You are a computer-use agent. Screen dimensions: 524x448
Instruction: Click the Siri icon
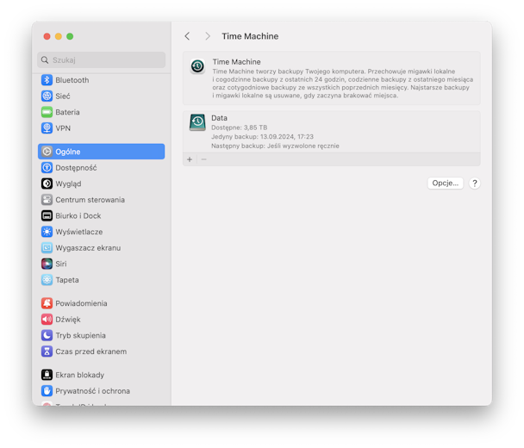47,264
